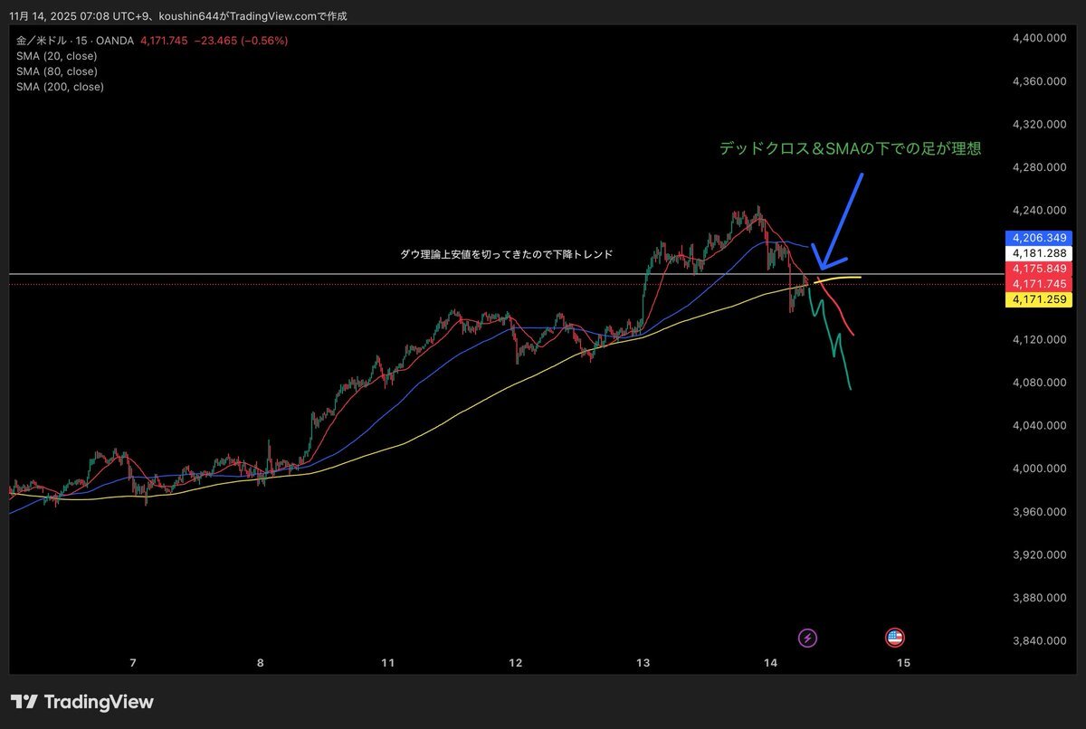
Task: Select the SMA (80, close) indicator label
Action: pyautogui.click(x=56, y=71)
